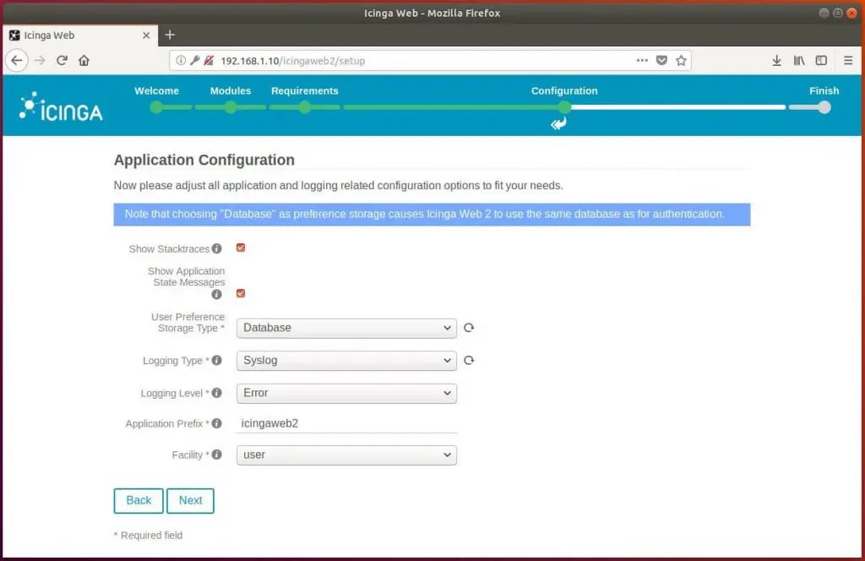Toggle Show Application State Messages checkbox
This screenshot has width=865, height=561.
coord(241,293)
